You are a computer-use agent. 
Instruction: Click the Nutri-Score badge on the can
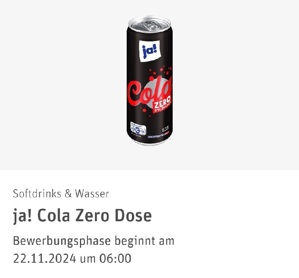pyautogui.click(x=138, y=128)
